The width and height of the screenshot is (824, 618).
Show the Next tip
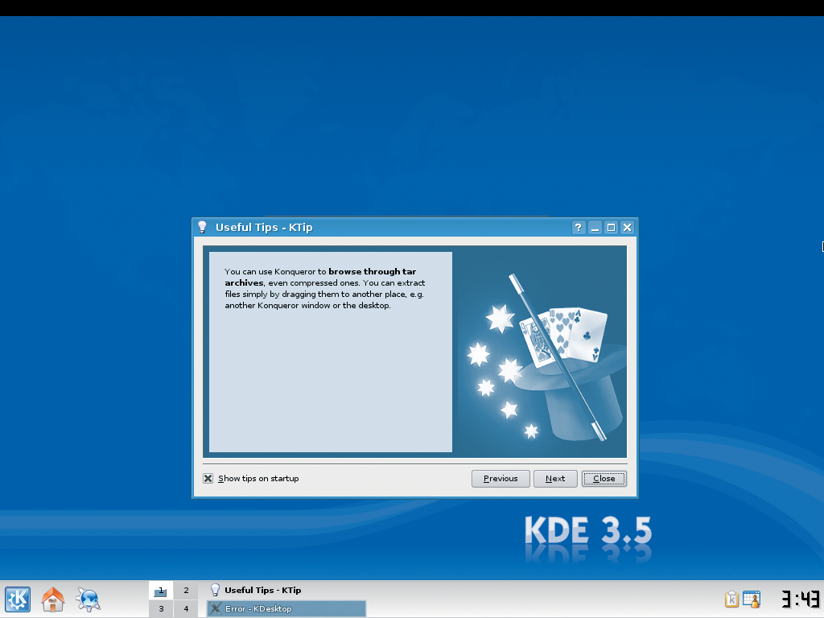[555, 479]
